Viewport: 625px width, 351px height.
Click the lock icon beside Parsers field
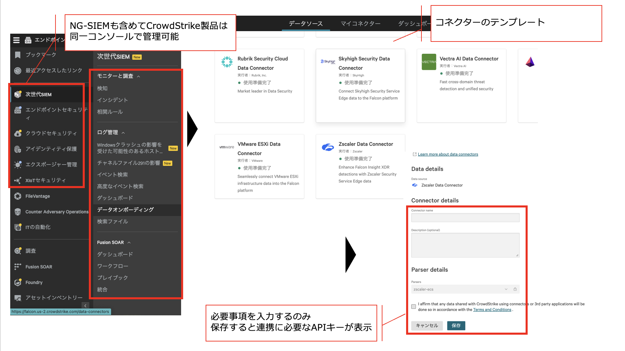(515, 289)
